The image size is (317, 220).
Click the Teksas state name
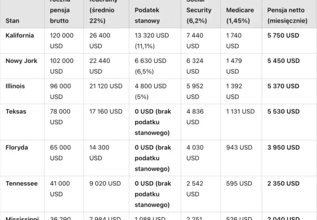coord(16,111)
